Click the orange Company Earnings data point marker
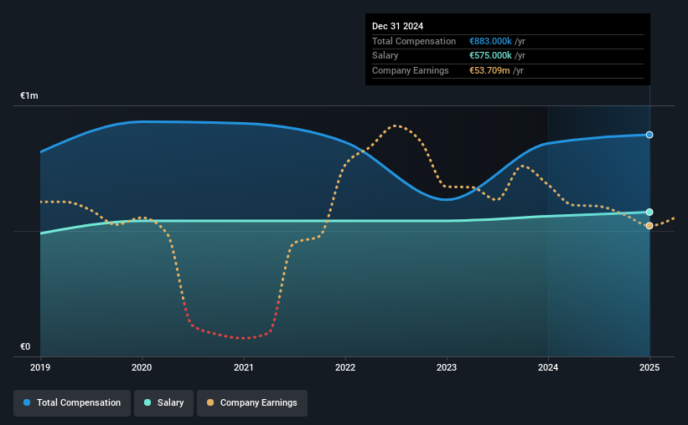This screenshot has height=425, width=688. 649,226
